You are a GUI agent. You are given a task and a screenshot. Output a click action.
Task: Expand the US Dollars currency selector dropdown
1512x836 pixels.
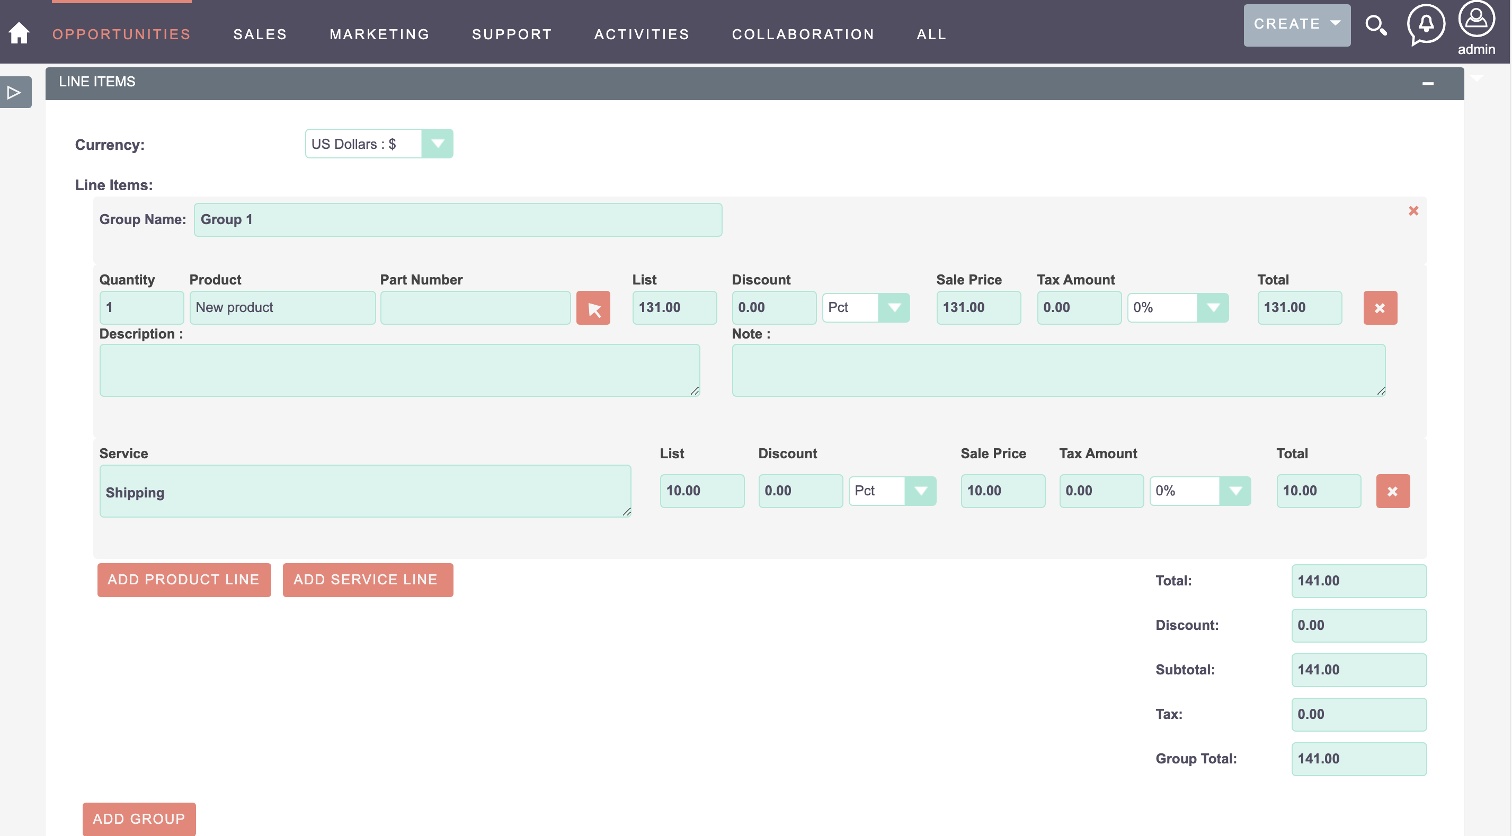point(437,144)
